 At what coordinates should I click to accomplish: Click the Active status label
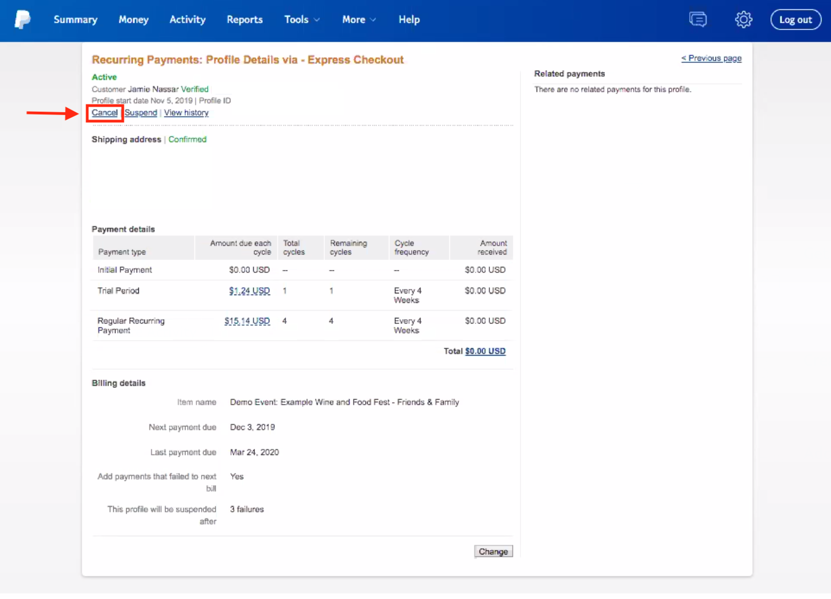coord(104,77)
